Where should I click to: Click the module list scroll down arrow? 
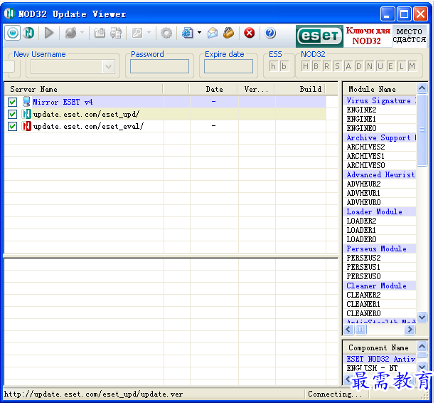tap(422, 317)
